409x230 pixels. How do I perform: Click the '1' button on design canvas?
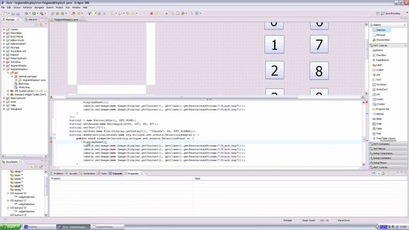click(x=274, y=45)
